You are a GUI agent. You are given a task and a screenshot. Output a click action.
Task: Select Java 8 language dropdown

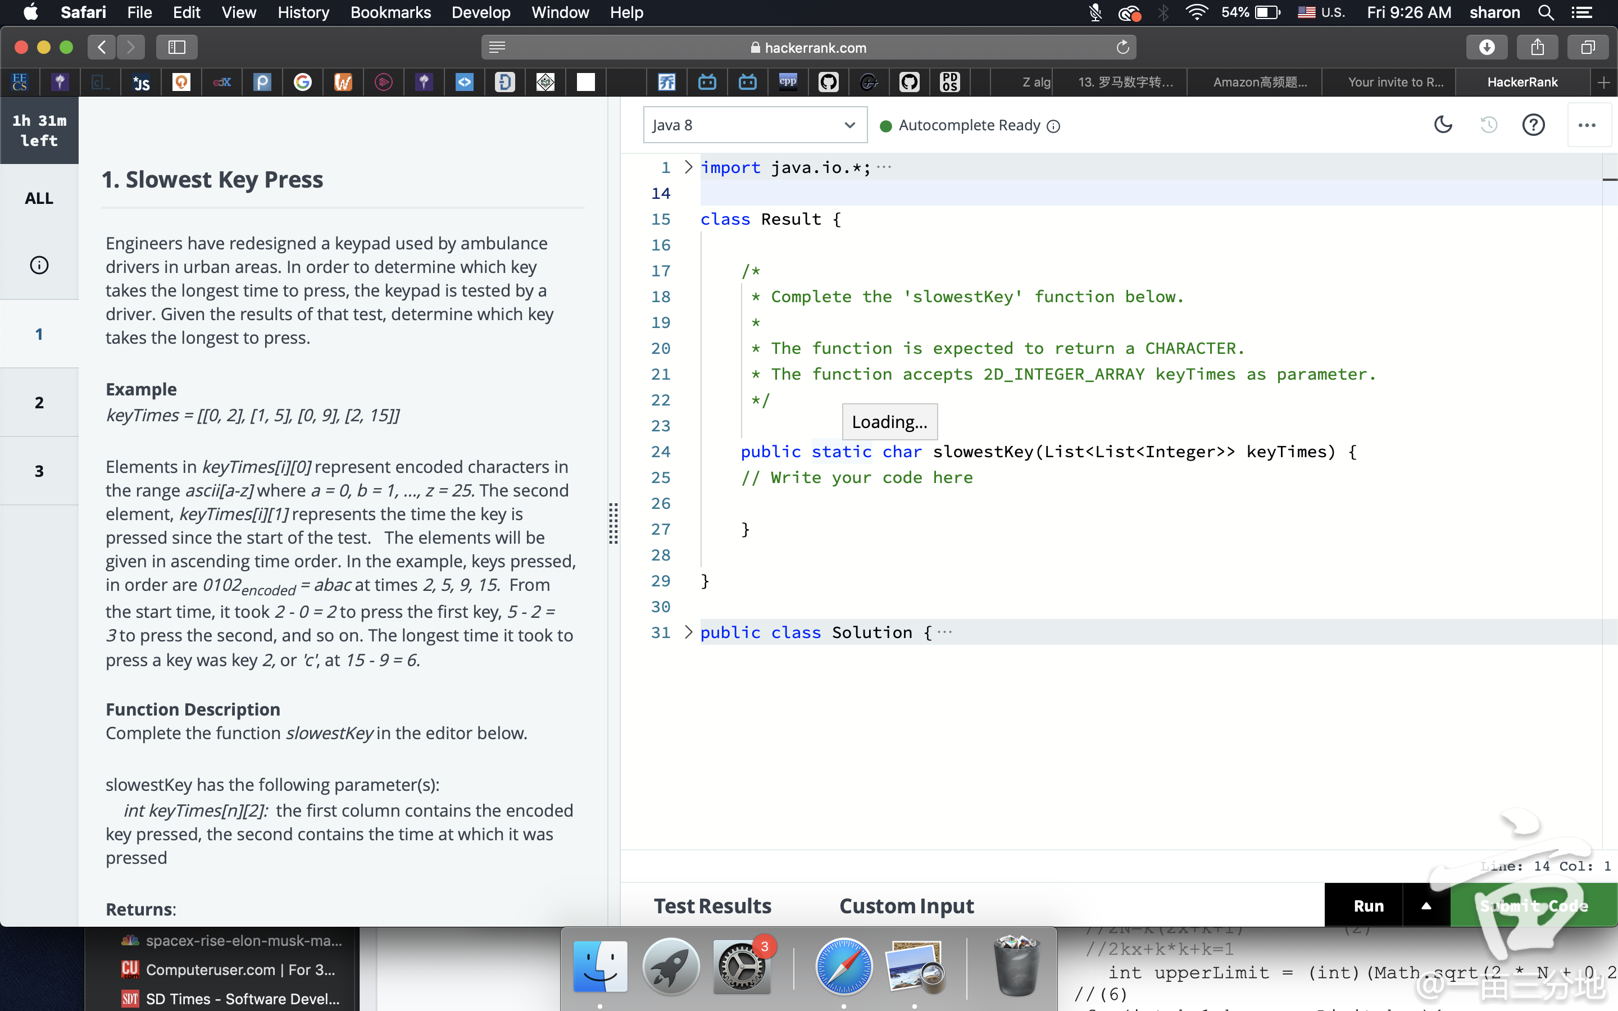point(755,125)
